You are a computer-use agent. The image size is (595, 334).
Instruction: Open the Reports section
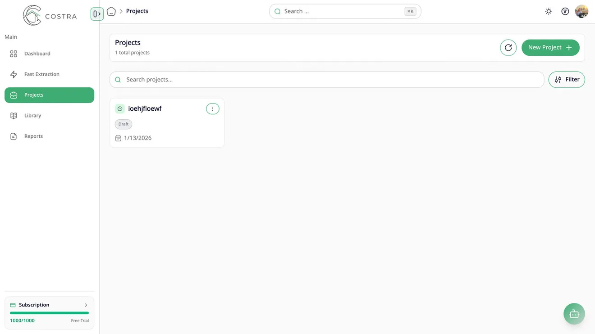coord(49,136)
